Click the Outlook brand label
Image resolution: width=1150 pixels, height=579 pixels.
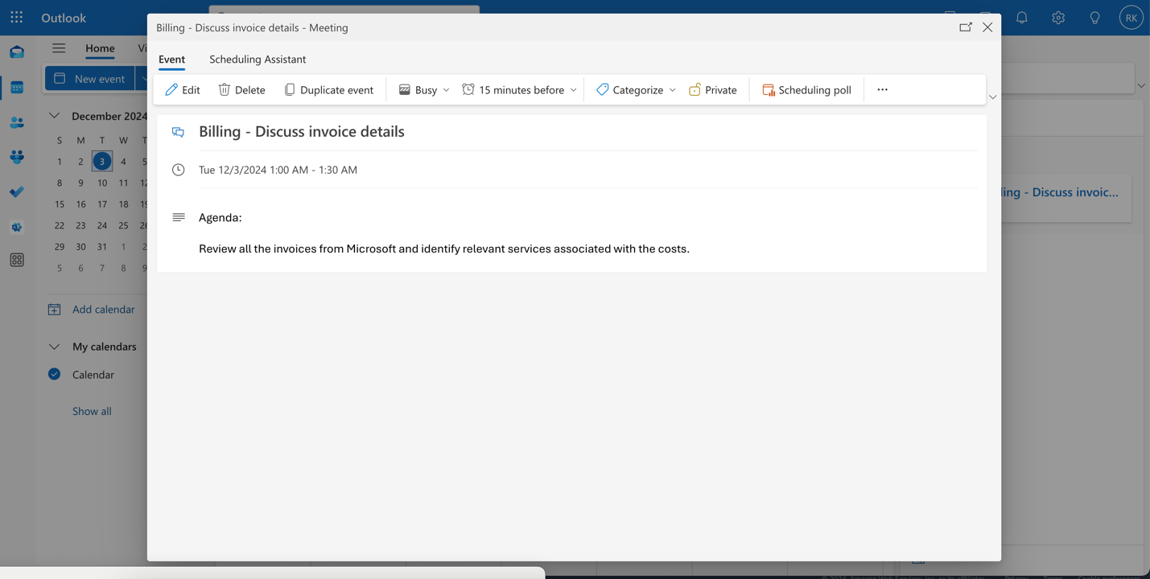point(63,18)
